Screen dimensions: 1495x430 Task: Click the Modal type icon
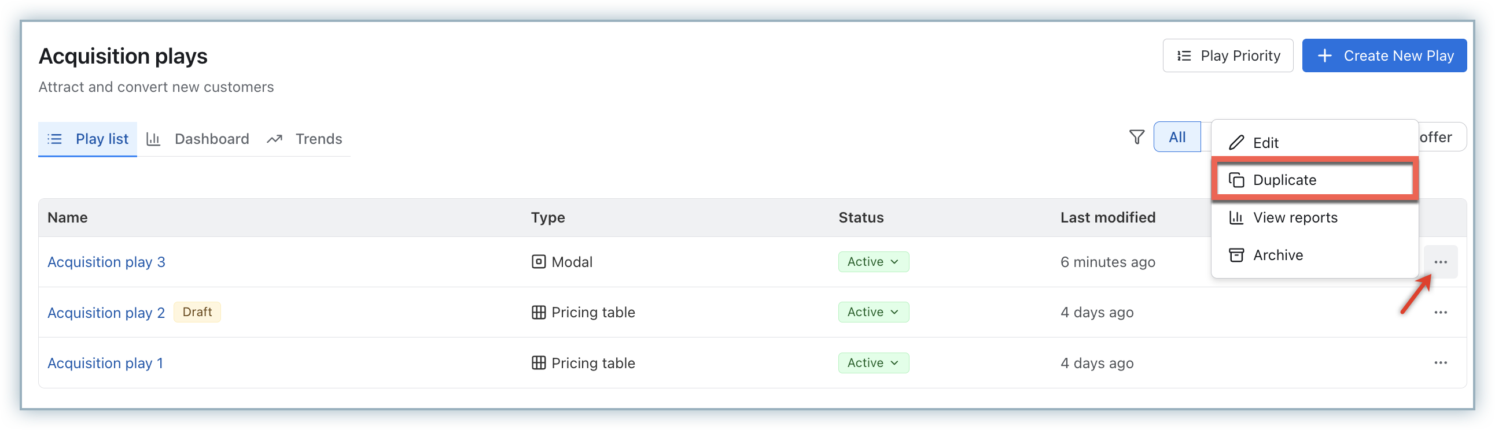(x=538, y=262)
